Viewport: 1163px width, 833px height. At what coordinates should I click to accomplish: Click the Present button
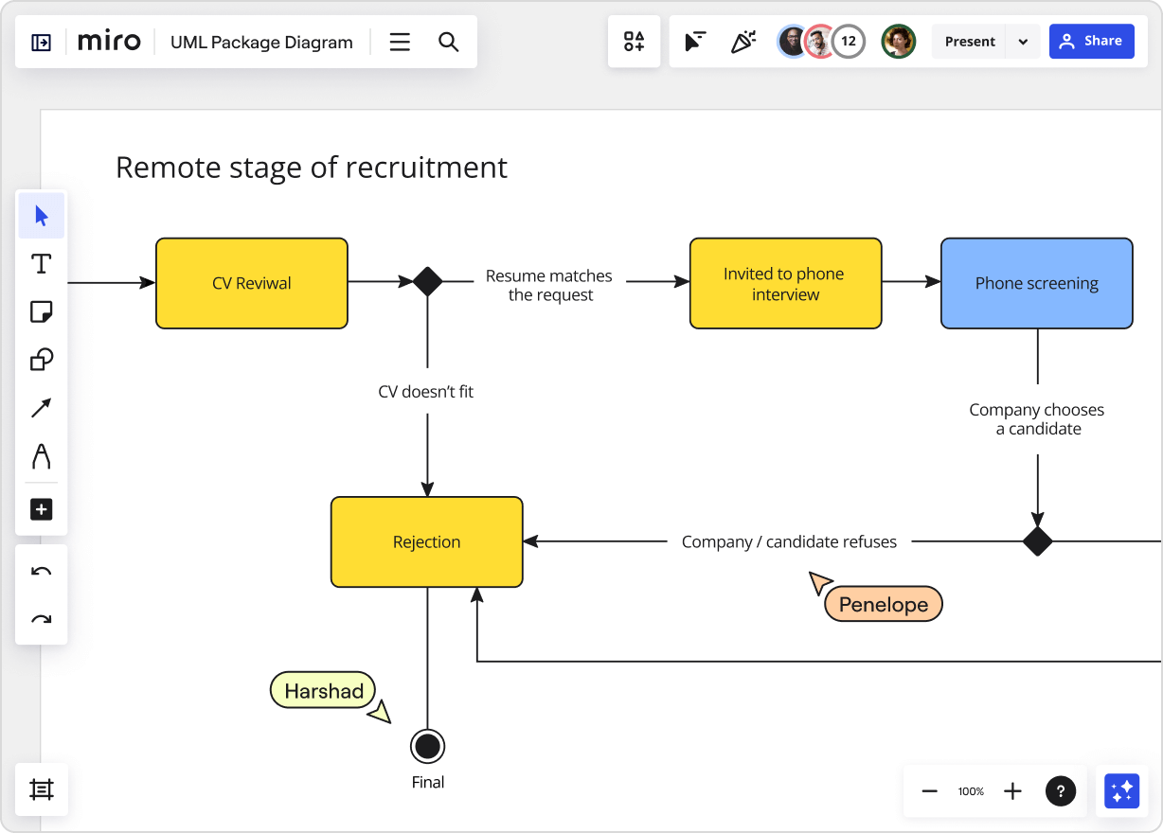pos(970,42)
